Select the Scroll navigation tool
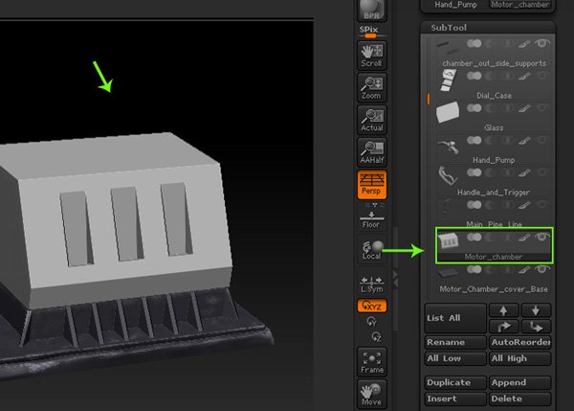Screen dimensions: 574x411 click(x=371, y=57)
